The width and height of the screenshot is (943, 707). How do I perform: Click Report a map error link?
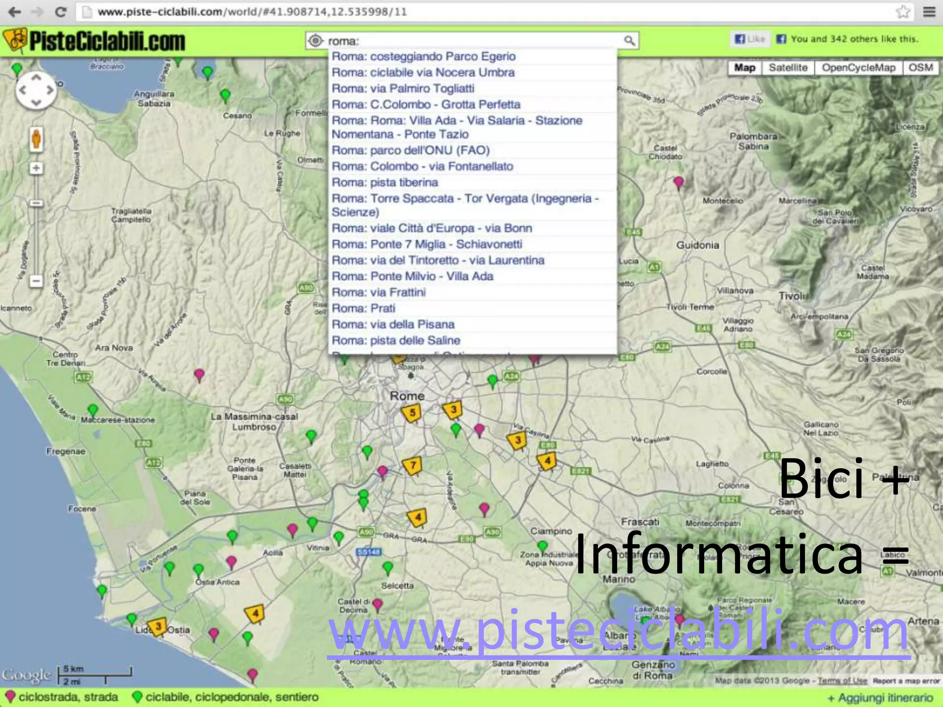(906, 681)
